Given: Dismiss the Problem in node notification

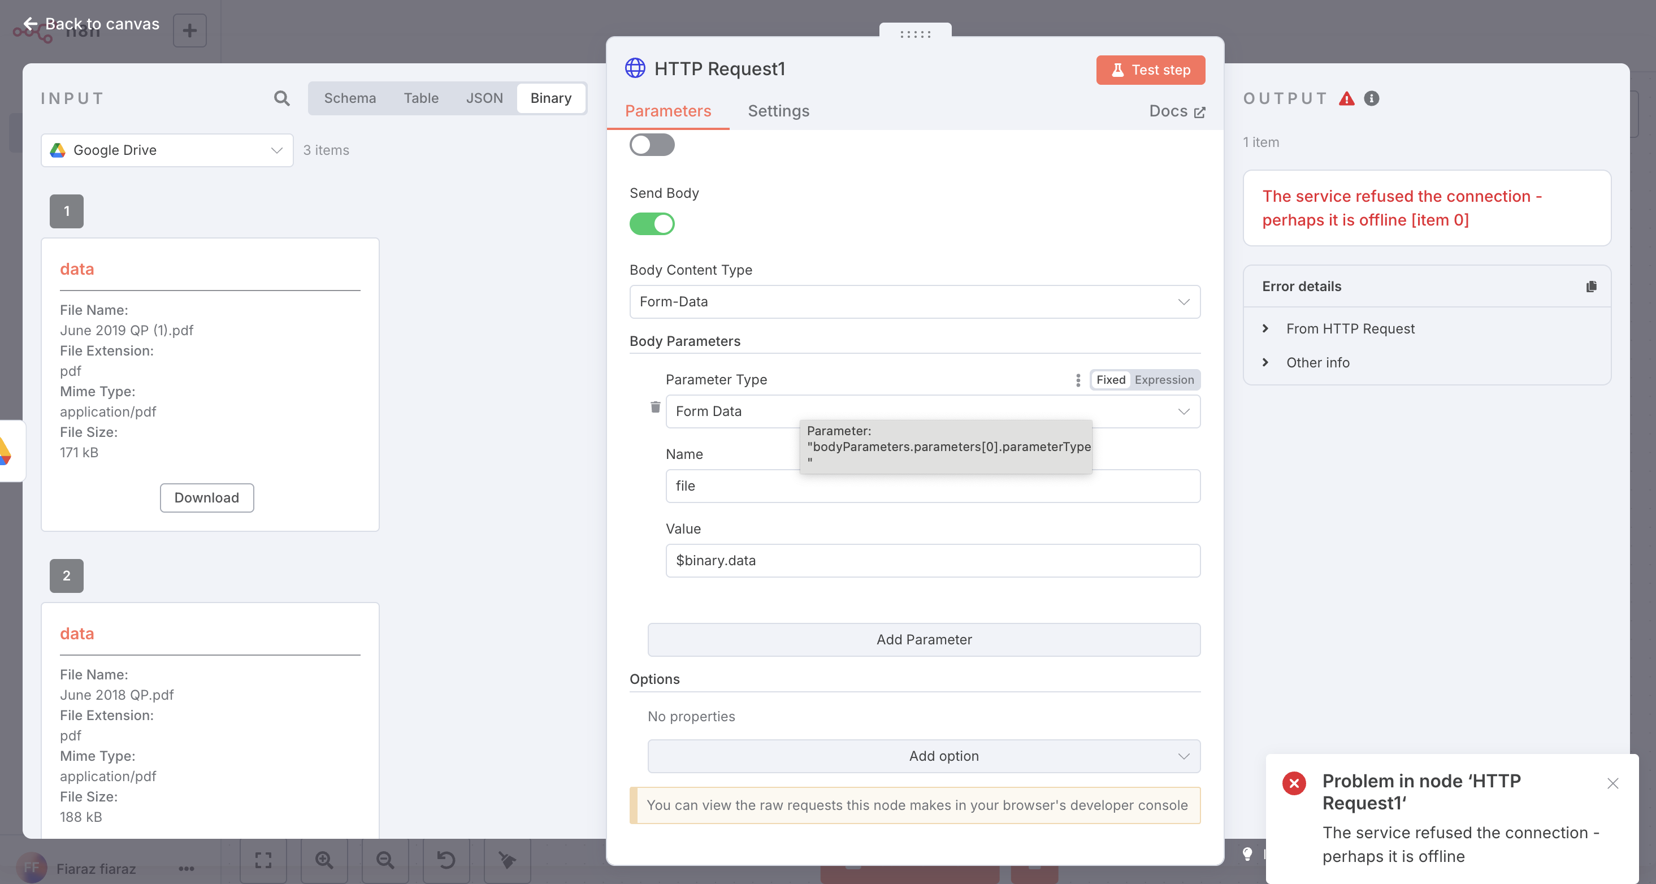Looking at the screenshot, I should pyautogui.click(x=1612, y=782).
